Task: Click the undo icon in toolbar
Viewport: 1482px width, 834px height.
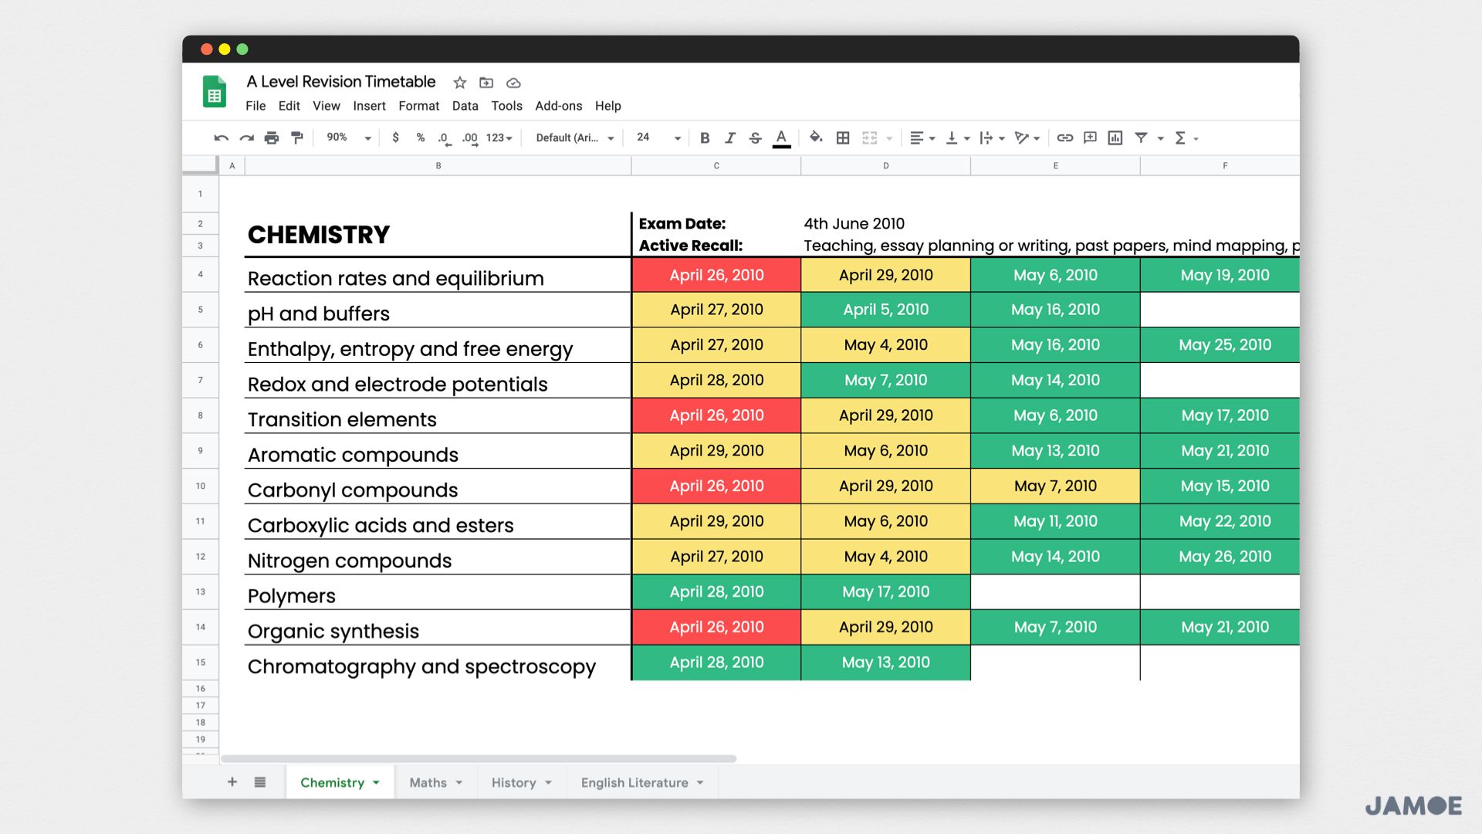Action: click(222, 137)
